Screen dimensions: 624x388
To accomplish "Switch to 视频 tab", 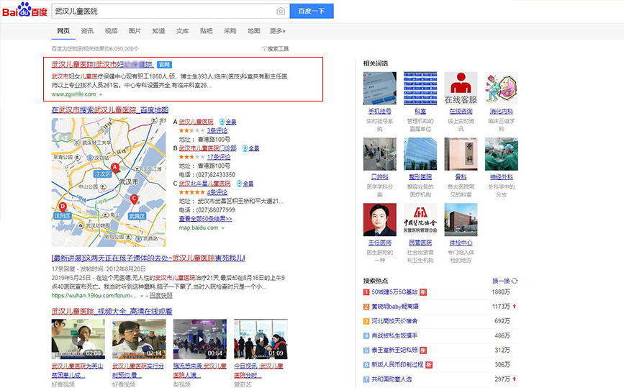I will click(111, 31).
